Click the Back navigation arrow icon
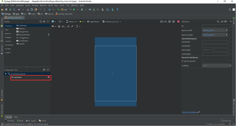Image resolution: width=236 pixels, height=126 pixels. (x=49, y=9)
